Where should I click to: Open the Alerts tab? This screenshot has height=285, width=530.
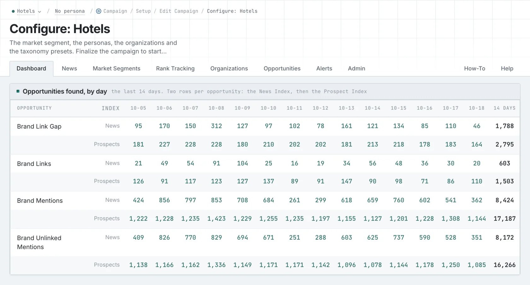324,69
